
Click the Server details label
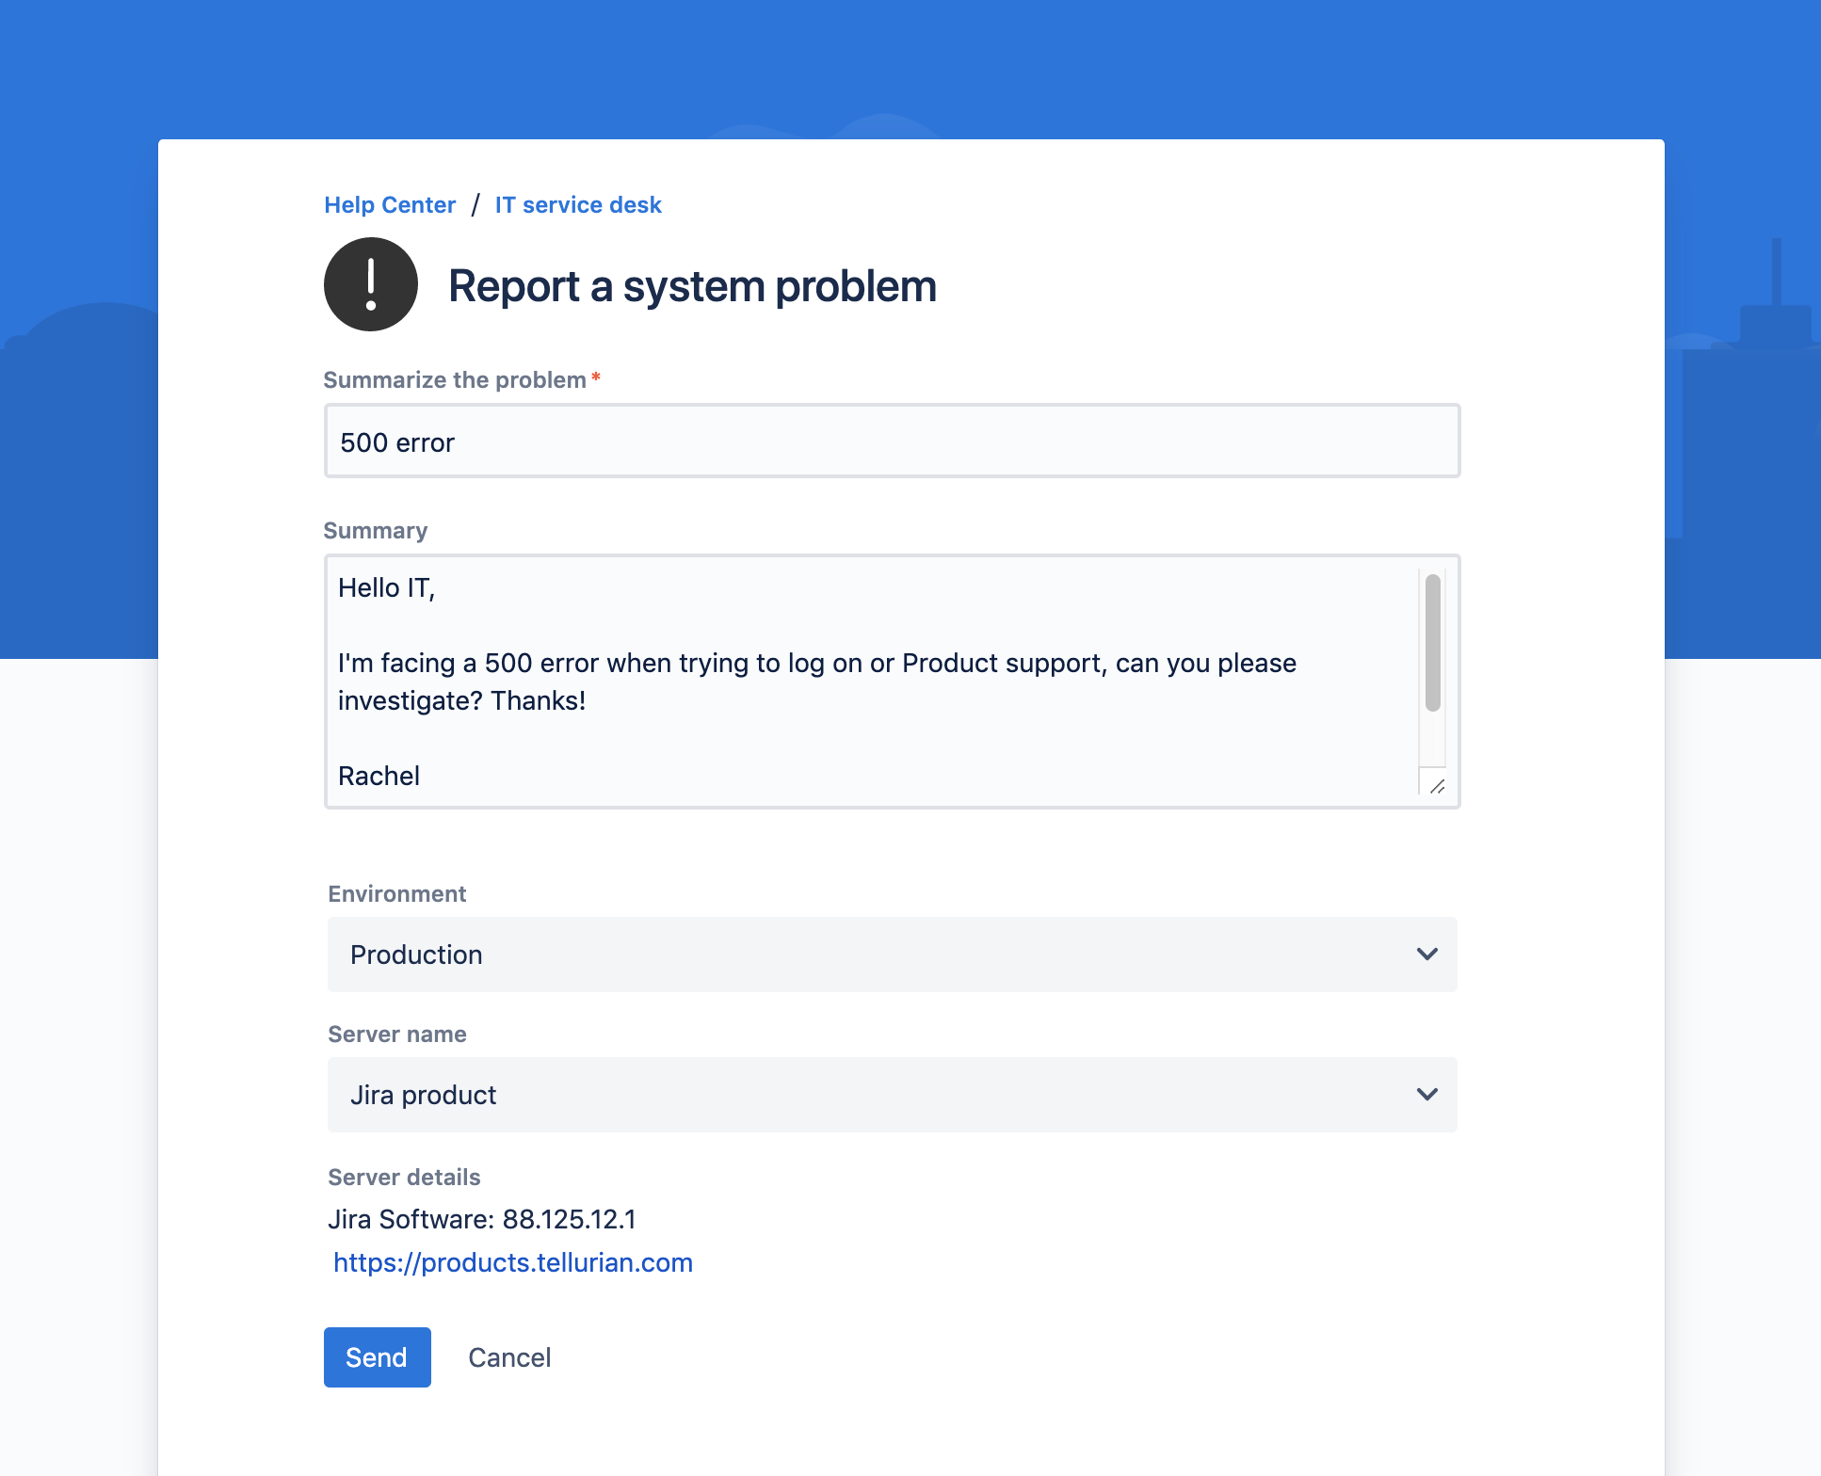click(404, 1177)
